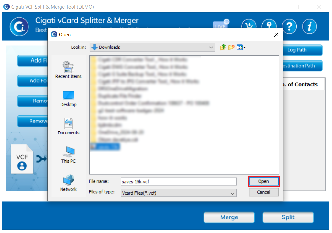The height and width of the screenshot is (233, 332).
Task: Click the Open button in dialog
Action: tap(264, 181)
